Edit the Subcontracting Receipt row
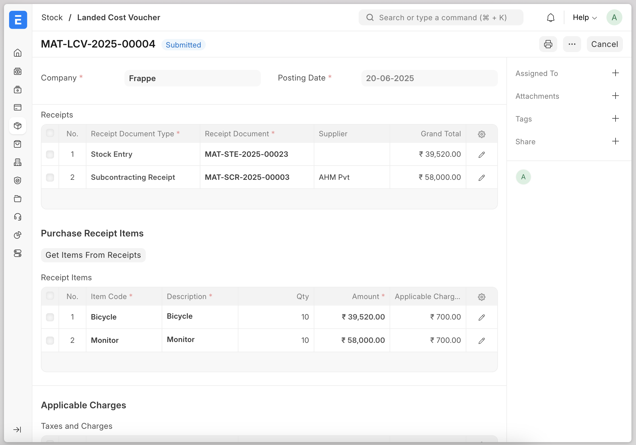Viewport: 636px width, 445px height. (x=482, y=178)
